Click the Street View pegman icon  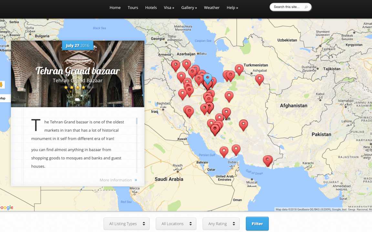[x=1, y=85]
